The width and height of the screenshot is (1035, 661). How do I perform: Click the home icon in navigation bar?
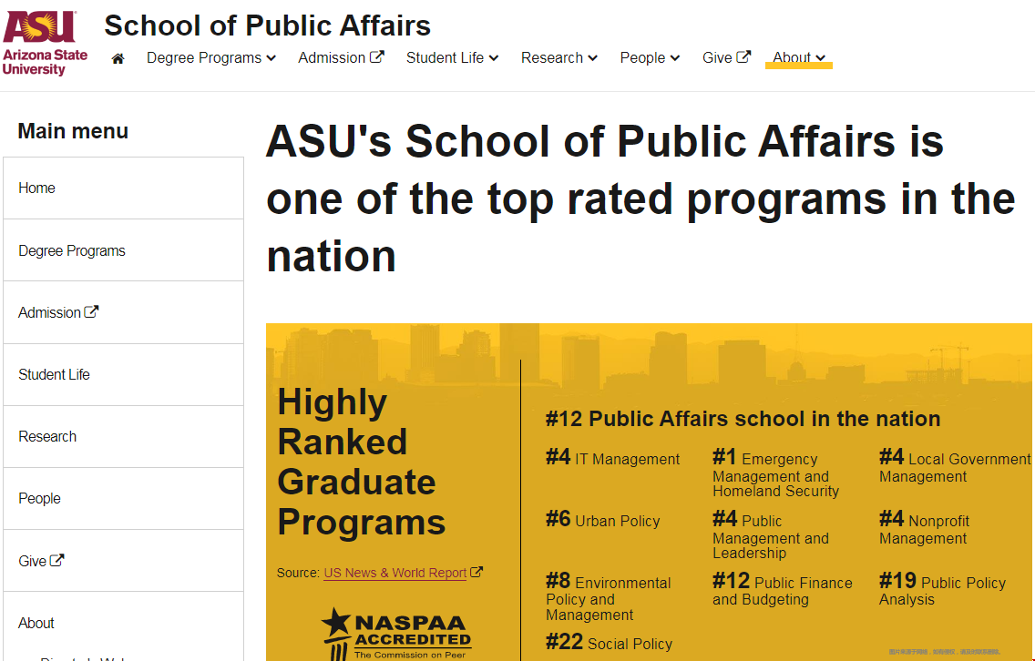(118, 58)
